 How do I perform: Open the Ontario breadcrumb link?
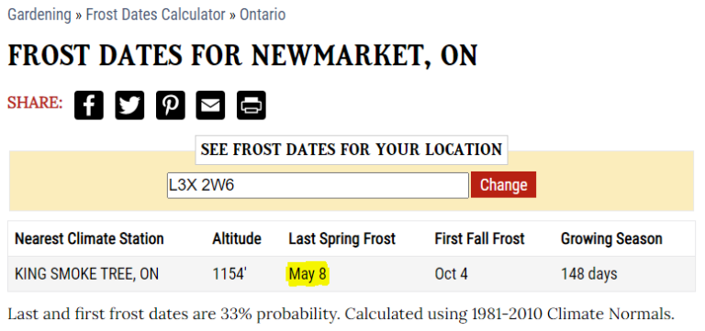point(263,15)
